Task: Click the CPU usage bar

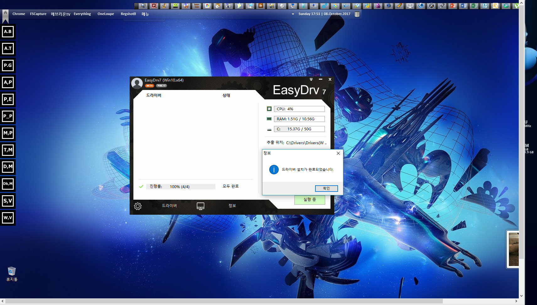Action: [299, 109]
